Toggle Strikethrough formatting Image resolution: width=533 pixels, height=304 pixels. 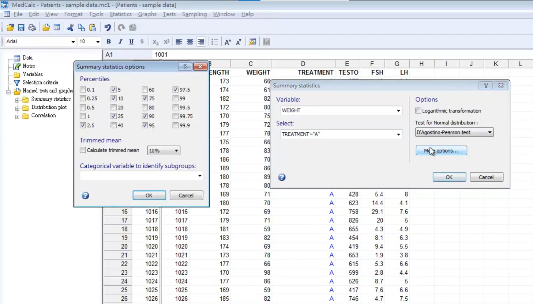tap(142, 42)
